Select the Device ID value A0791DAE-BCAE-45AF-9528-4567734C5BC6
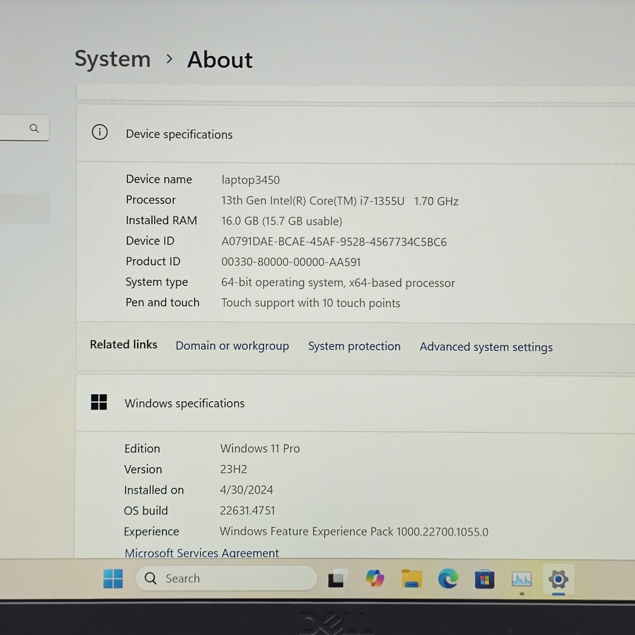Screen dimensions: 635x635 (x=334, y=242)
